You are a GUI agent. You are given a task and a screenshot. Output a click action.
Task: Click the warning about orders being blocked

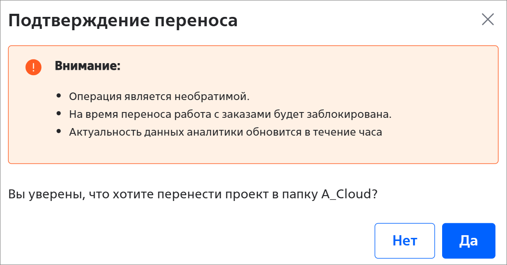[230, 114]
